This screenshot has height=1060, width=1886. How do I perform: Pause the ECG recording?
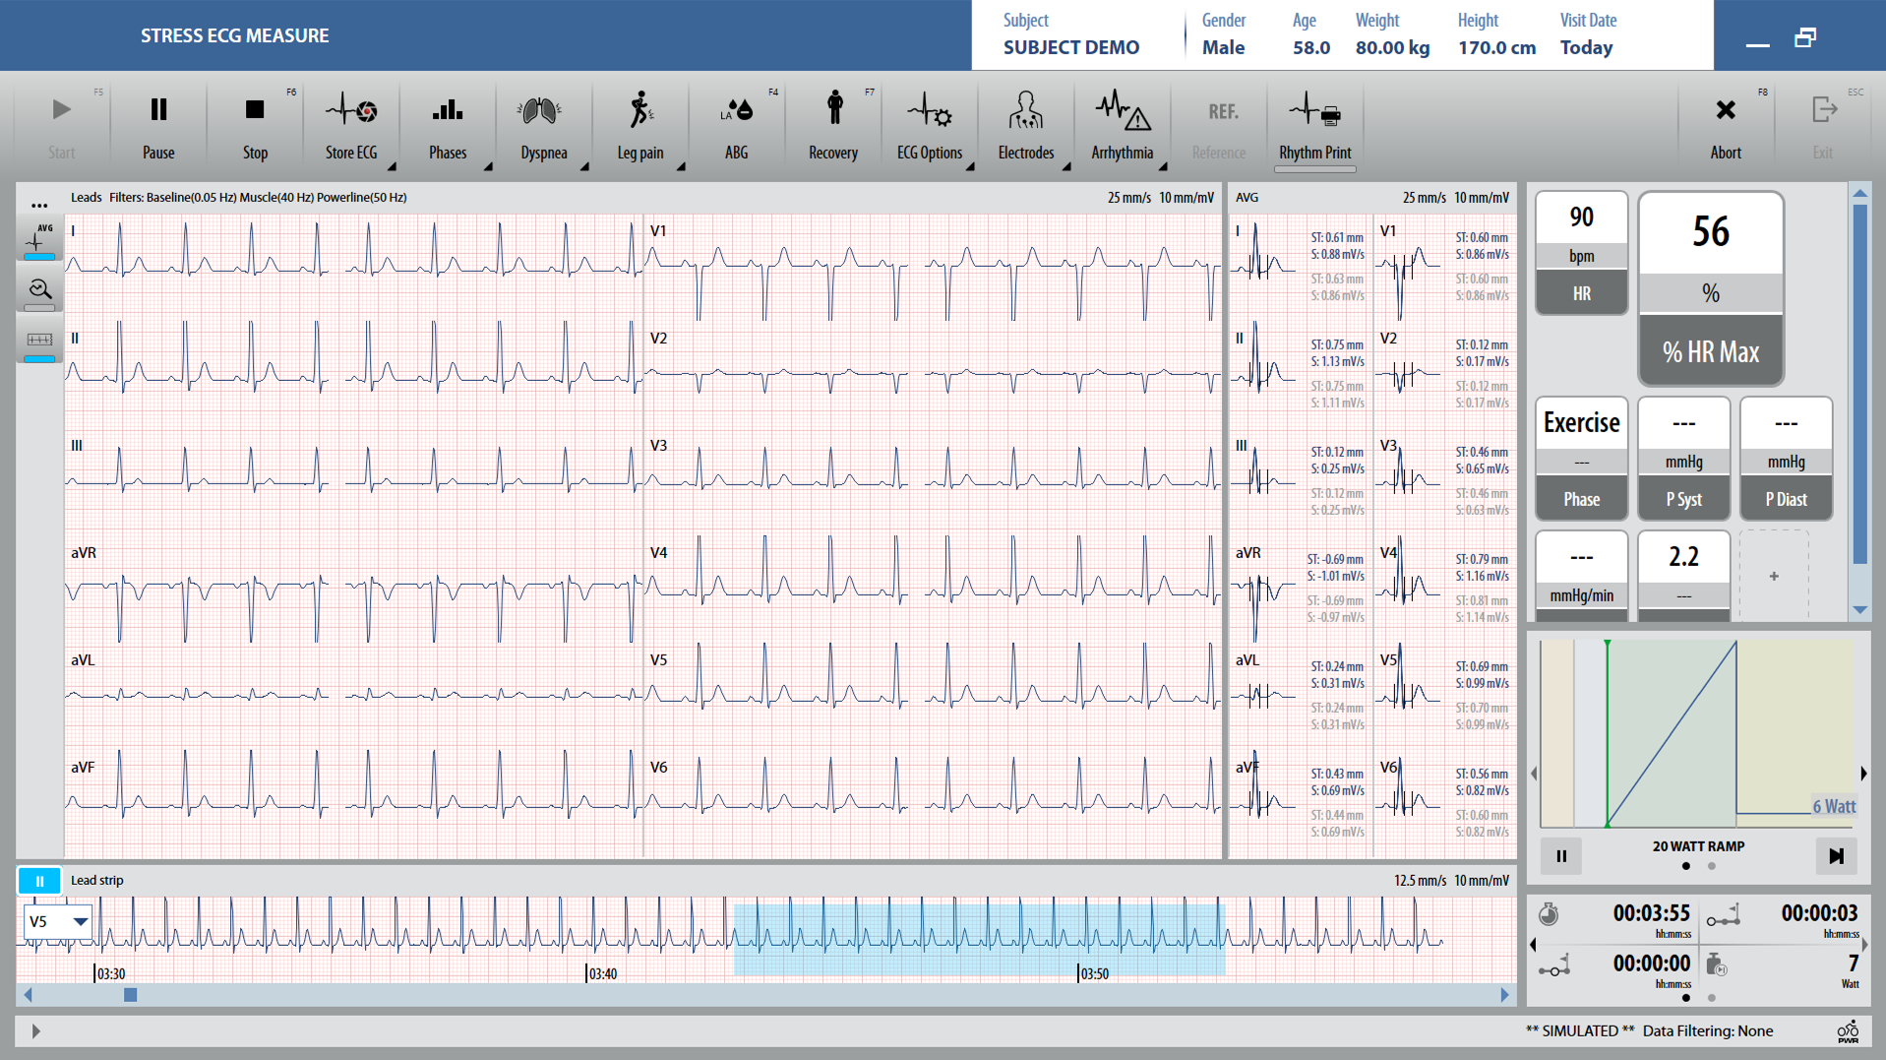[x=158, y=125]
